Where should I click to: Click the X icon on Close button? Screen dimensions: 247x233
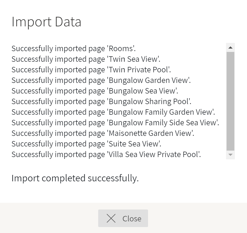[111, 218]
